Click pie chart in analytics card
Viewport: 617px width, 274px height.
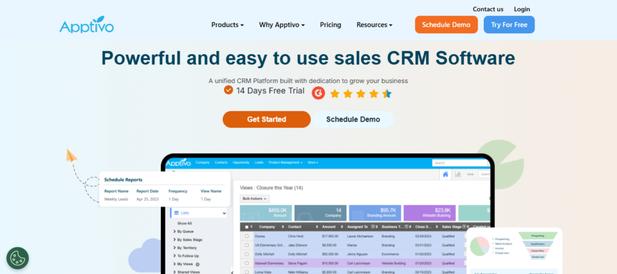tap(480, 246)
